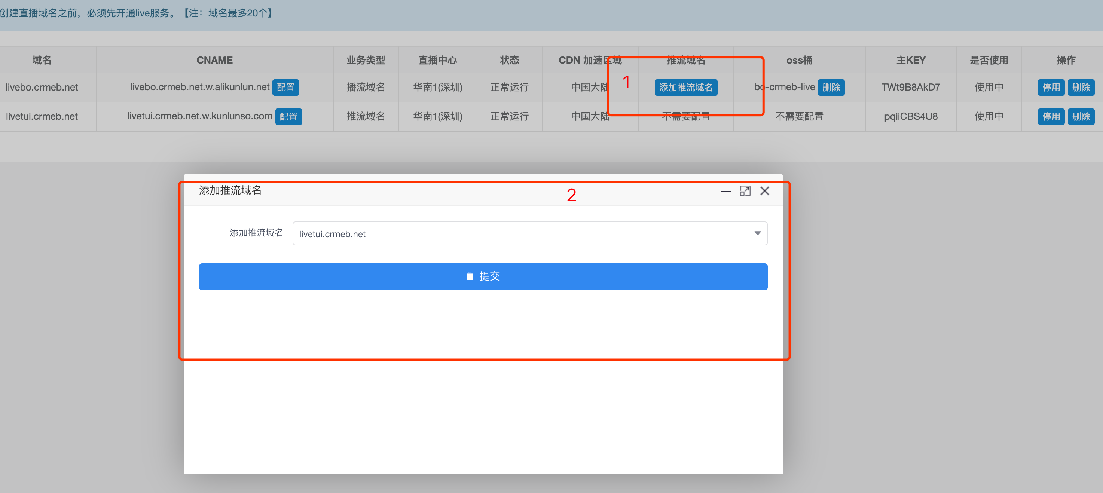Select the pqiiCBS4U8 key value
1103x493 pixels.
point(910,116)
